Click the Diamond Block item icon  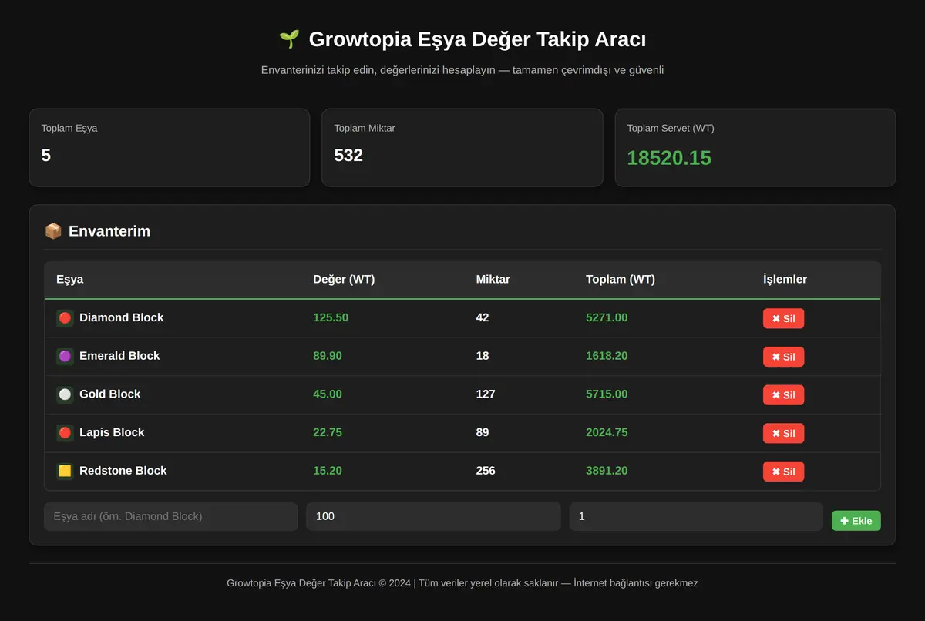[x=65, y=318]
